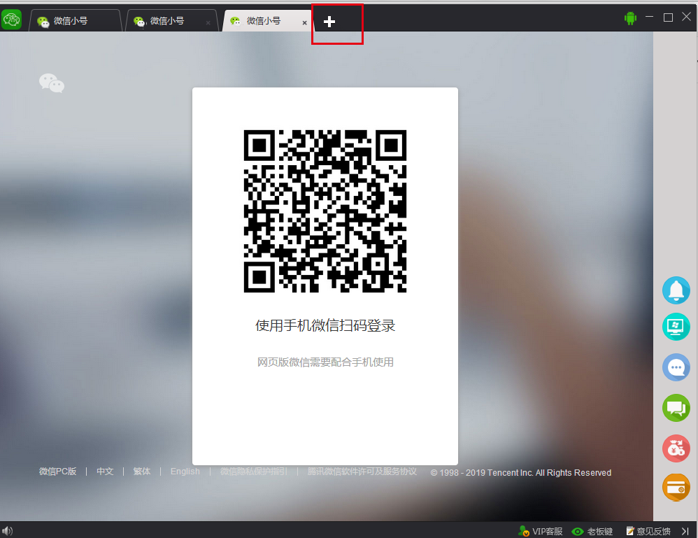The height and width of the screenshot is (538, 698).
Task: Click the text 网页版微信需要配合手机使用
Action: [x=325, y=362]
